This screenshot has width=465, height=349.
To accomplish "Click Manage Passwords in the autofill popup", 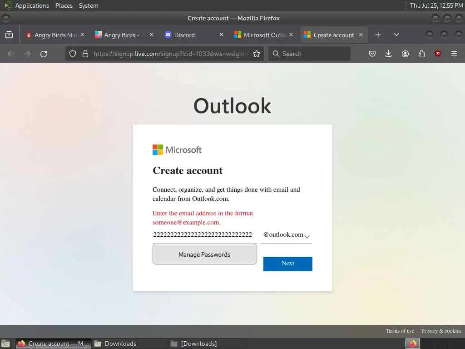I will [205, 254].
